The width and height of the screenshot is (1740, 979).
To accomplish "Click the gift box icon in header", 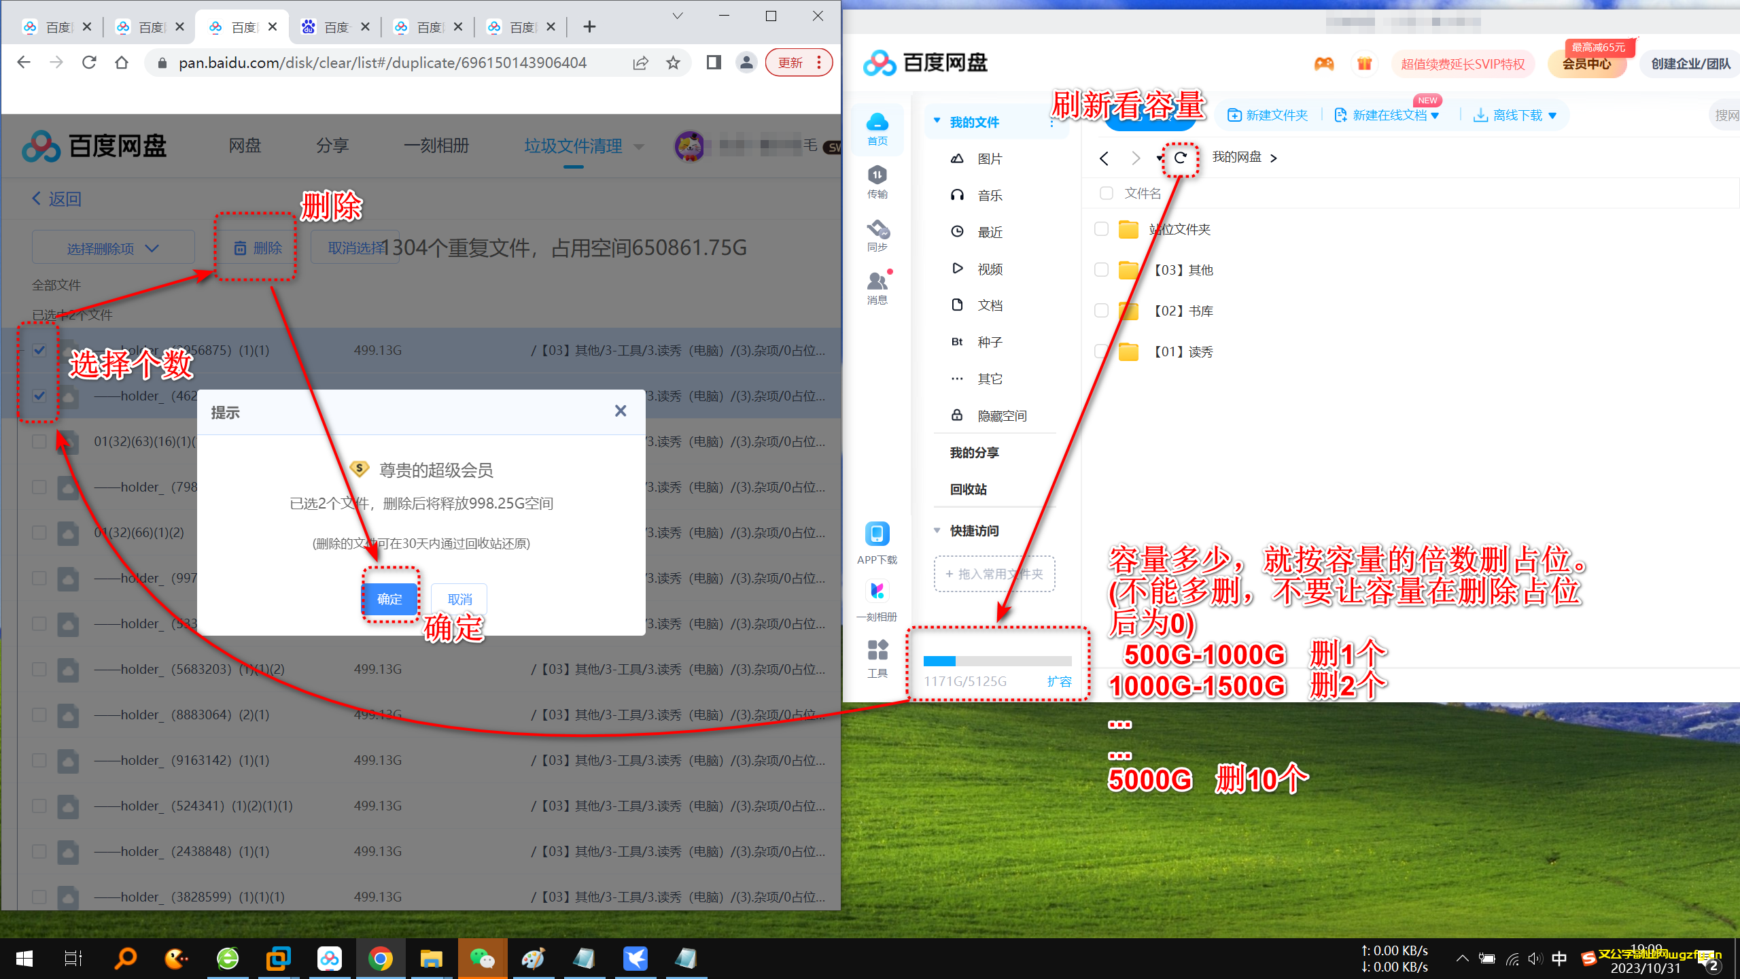I will (1364, 64).
